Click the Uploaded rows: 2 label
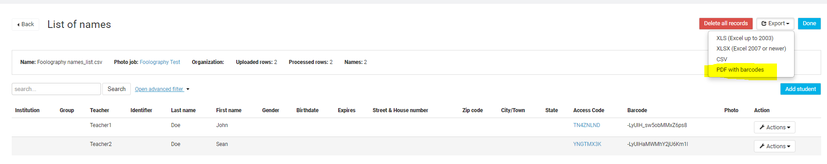This screenshot has width=827, height=164. (256, 62)
